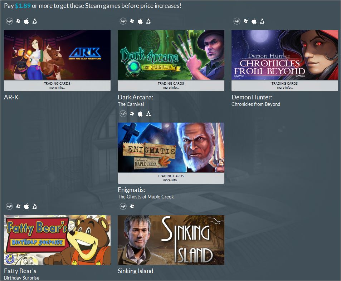Click the Demon Hunter: title text
Screen dimensions: 341x281
click(252, 97)
